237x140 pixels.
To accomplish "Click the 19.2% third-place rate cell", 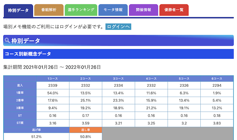I will click(x=86, y=108).
